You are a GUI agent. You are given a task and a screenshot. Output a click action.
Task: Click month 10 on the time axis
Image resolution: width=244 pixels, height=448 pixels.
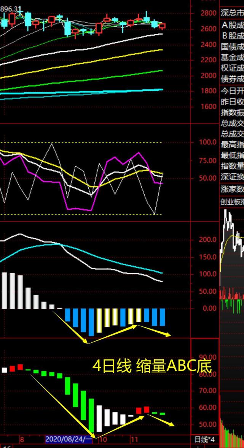click(x=103, y=440)
